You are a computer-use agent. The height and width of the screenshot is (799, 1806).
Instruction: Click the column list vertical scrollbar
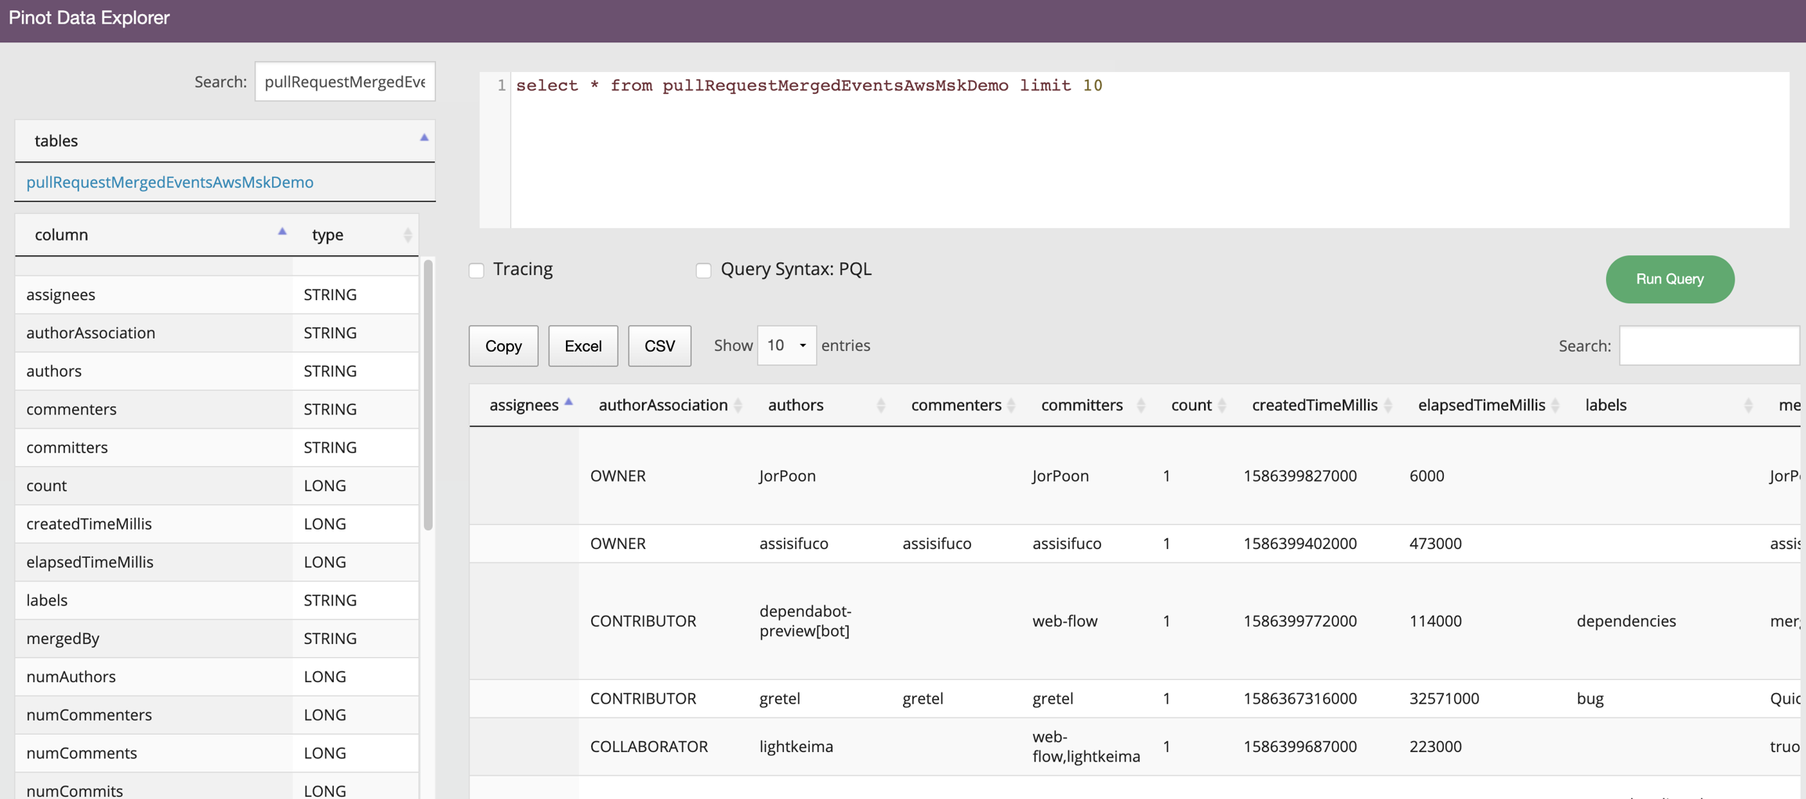[428, 396]
